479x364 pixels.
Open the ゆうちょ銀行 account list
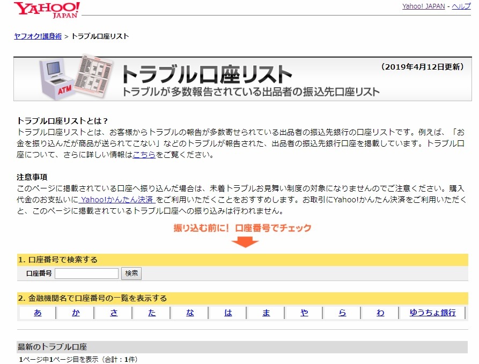(432, 313)
